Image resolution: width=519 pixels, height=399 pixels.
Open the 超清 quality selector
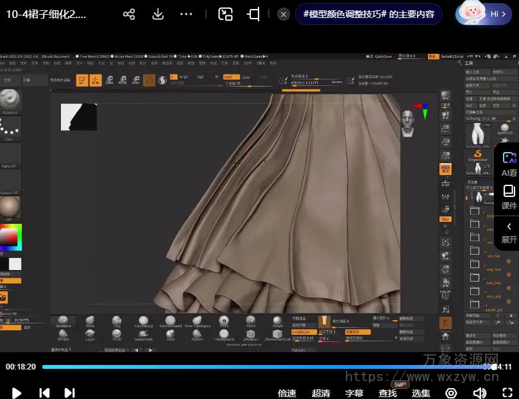321,393
